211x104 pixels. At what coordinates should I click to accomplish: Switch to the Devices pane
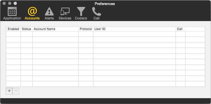coord(65,13)
